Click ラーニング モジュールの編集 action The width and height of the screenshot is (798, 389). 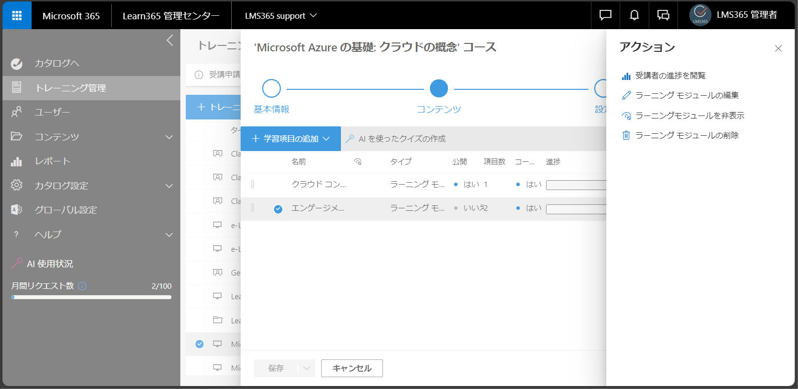click(687, 95)
